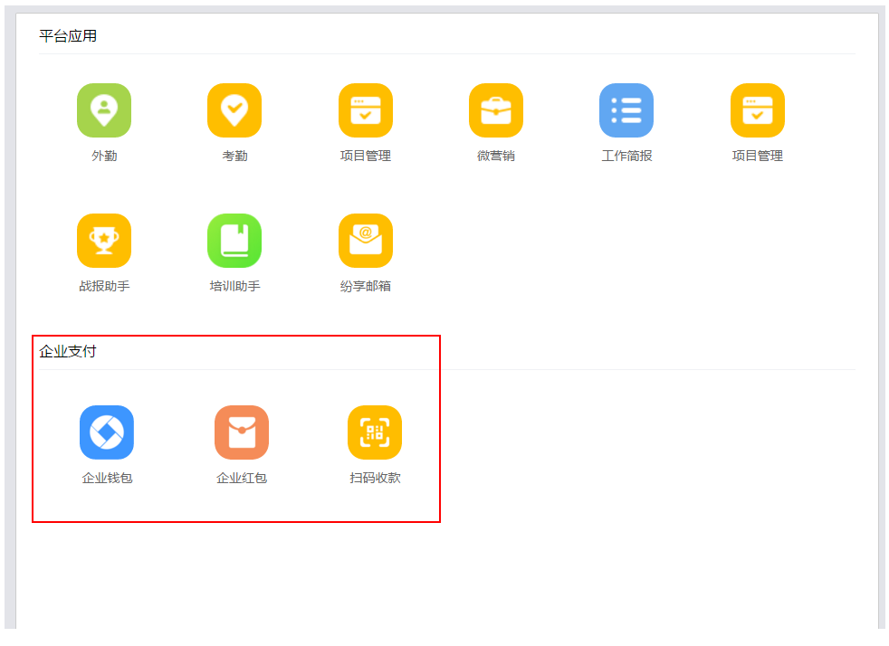Click 项目管理 icon beside 考勤
Screen dimensions: 889x646
coord(366,110)
